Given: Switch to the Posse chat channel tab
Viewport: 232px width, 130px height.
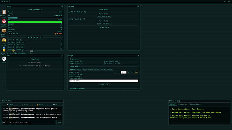Looking at the screenshot, I should (x=40, y=105).
